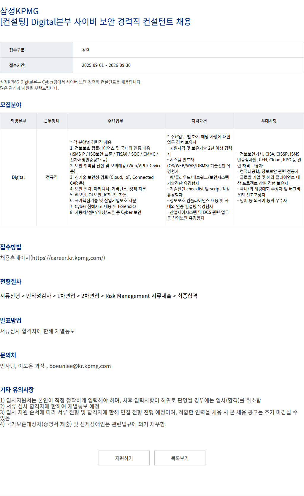Click the 근무형태 column header
Viewport: 304px width, 496px height.
click(52, 121)
